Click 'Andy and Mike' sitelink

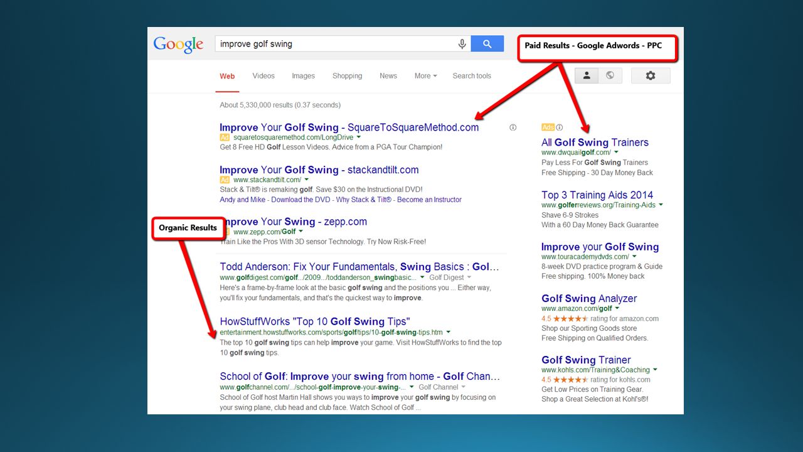(x=242, y=200)
